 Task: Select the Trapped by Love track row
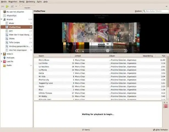100,83
